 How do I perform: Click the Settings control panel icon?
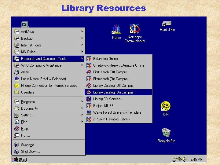click(17, 115)
